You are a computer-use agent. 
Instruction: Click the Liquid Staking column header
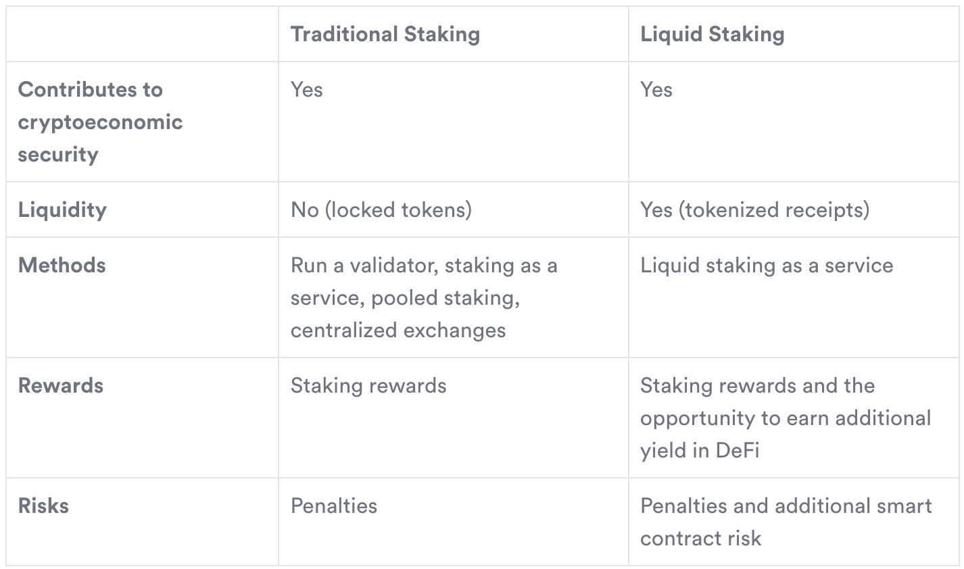pos(712,34)
